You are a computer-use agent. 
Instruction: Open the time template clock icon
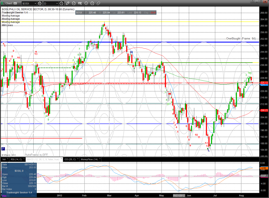pos(61,3)
